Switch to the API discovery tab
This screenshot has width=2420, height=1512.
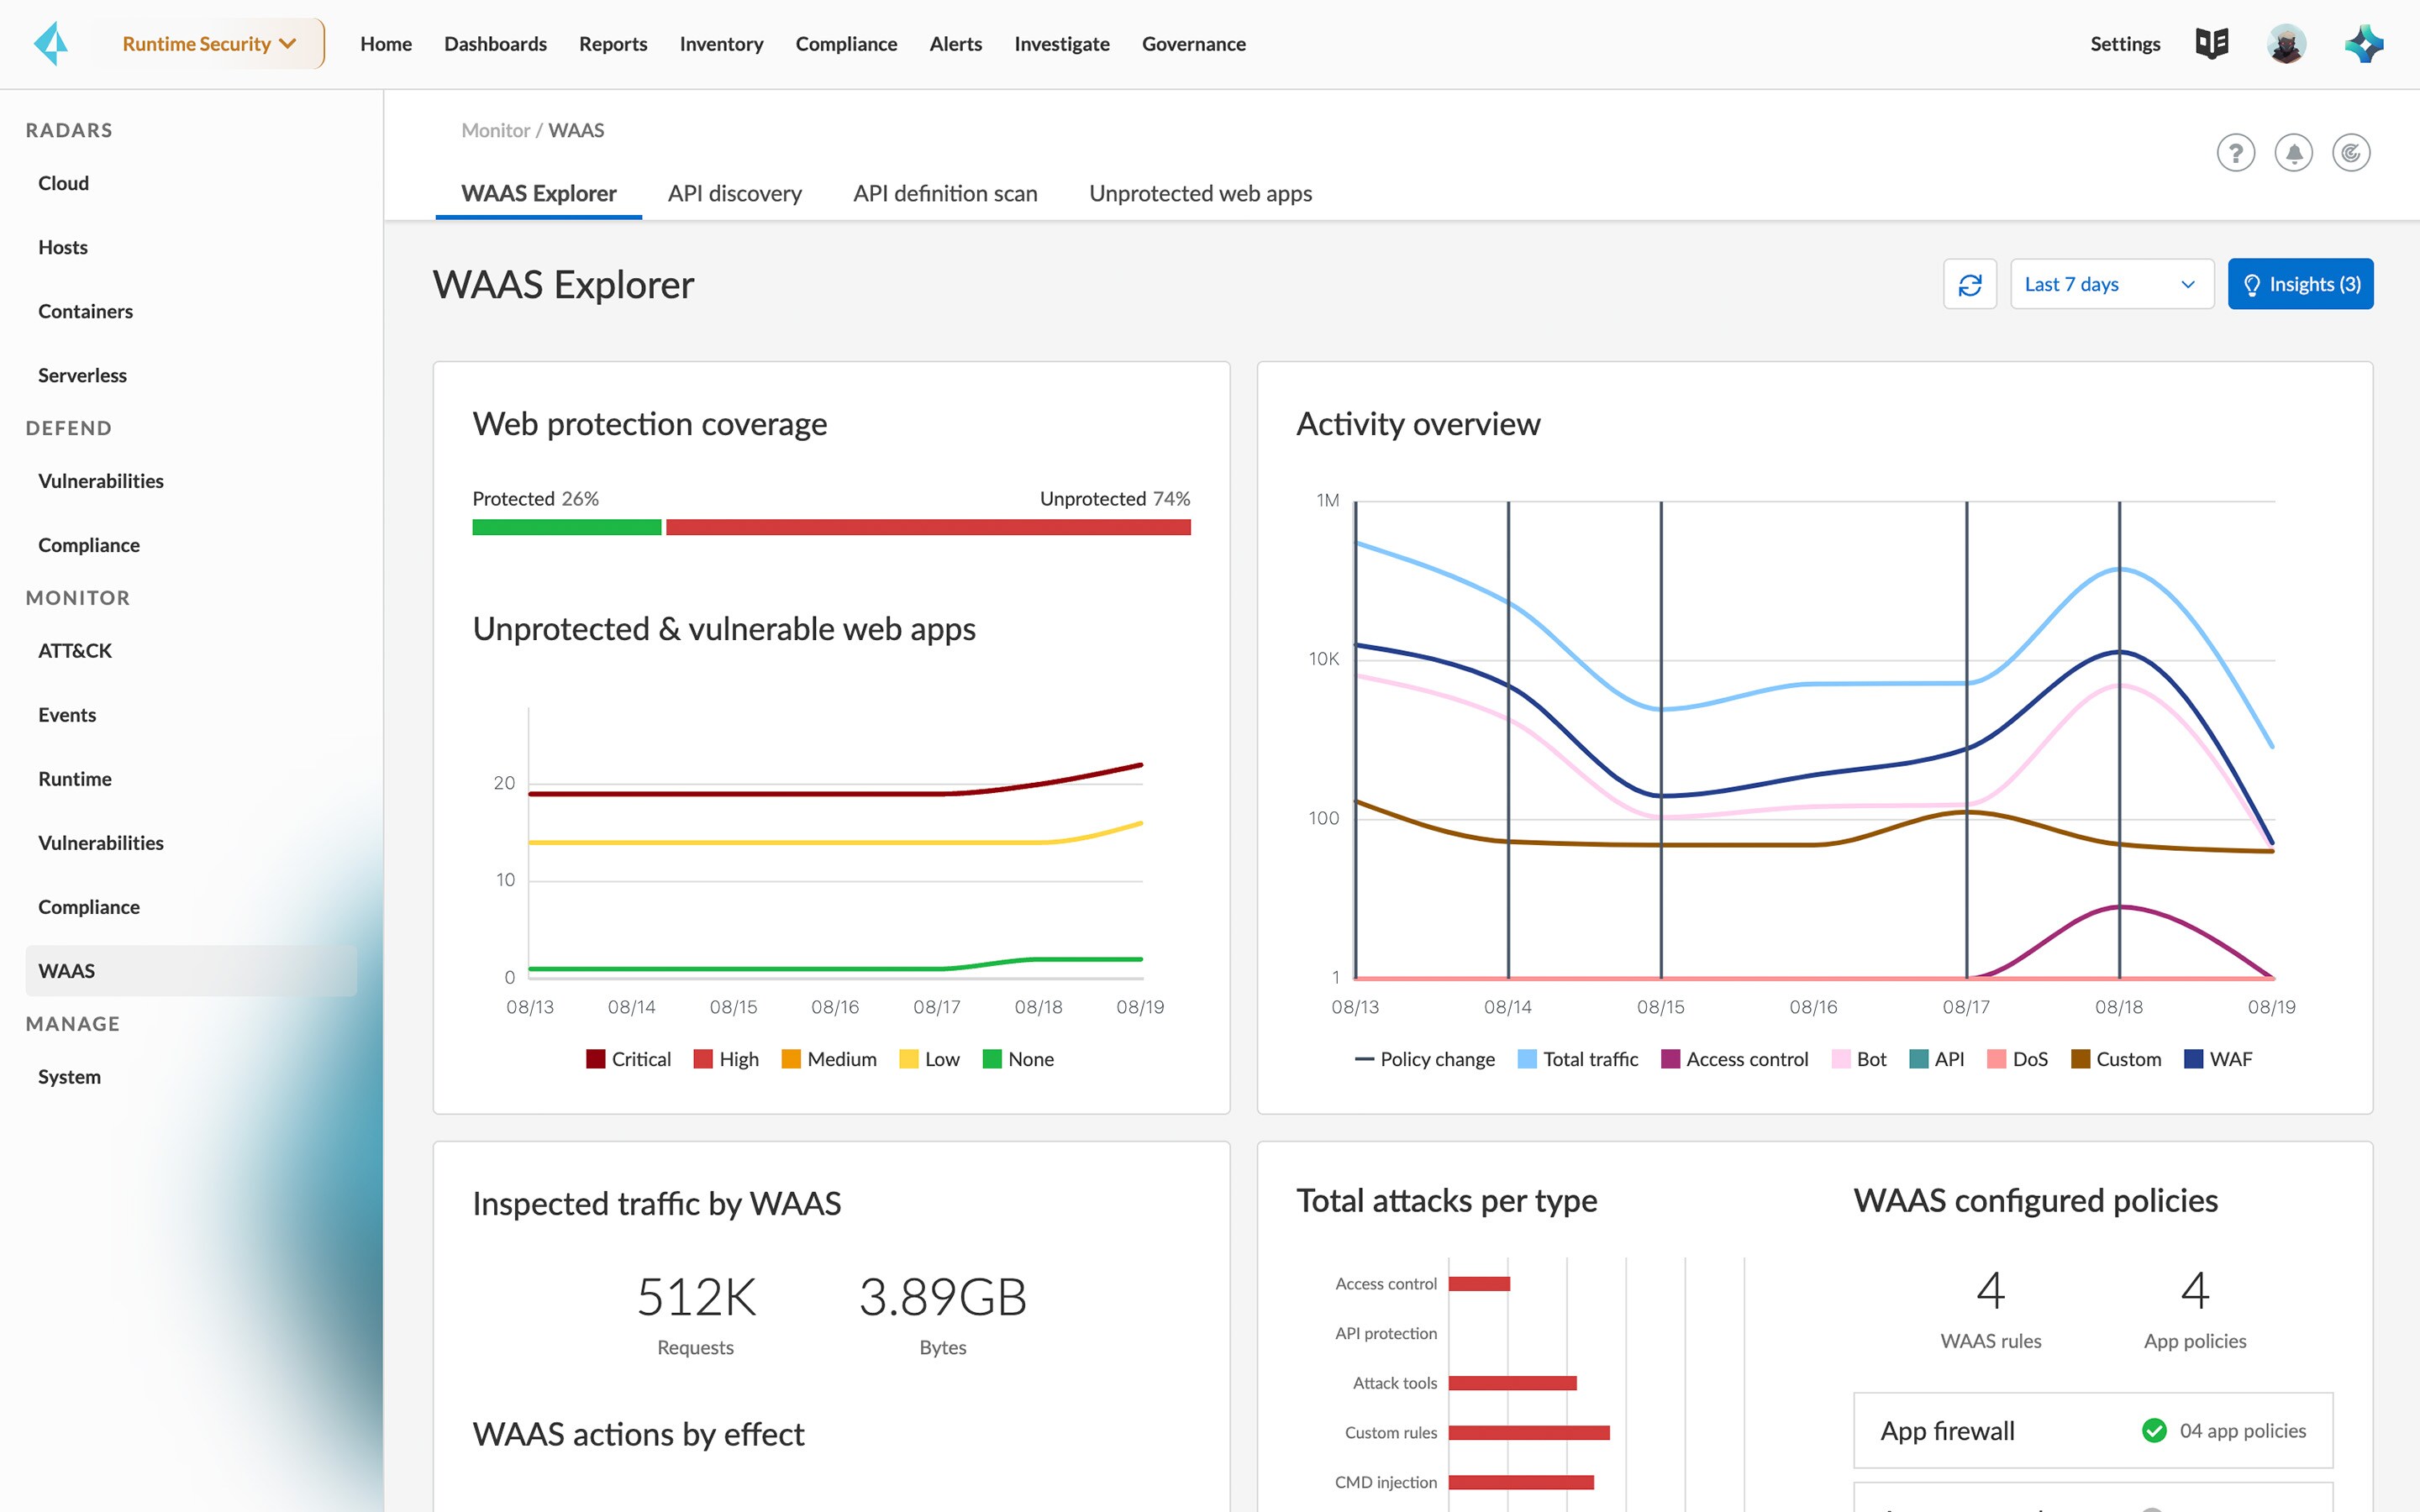(x=734, y=194)
